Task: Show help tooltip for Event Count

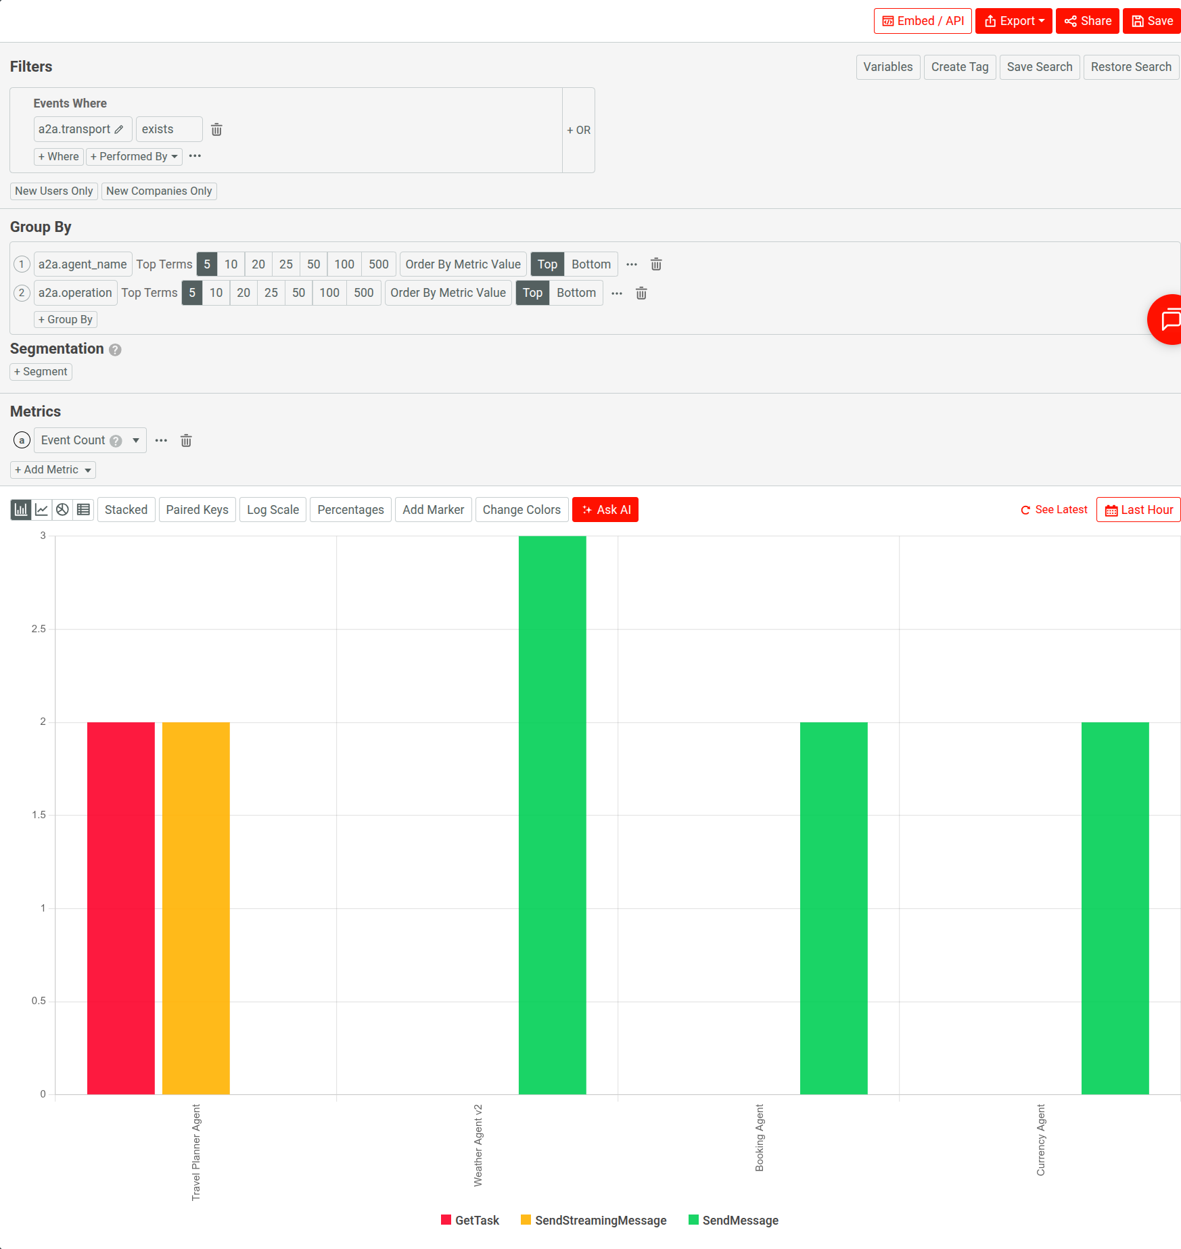Action: click(116, 441)
